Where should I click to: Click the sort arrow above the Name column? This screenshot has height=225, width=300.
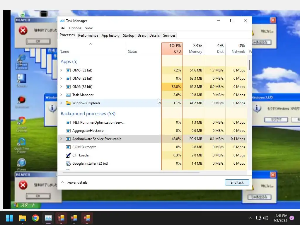(91, 44)
